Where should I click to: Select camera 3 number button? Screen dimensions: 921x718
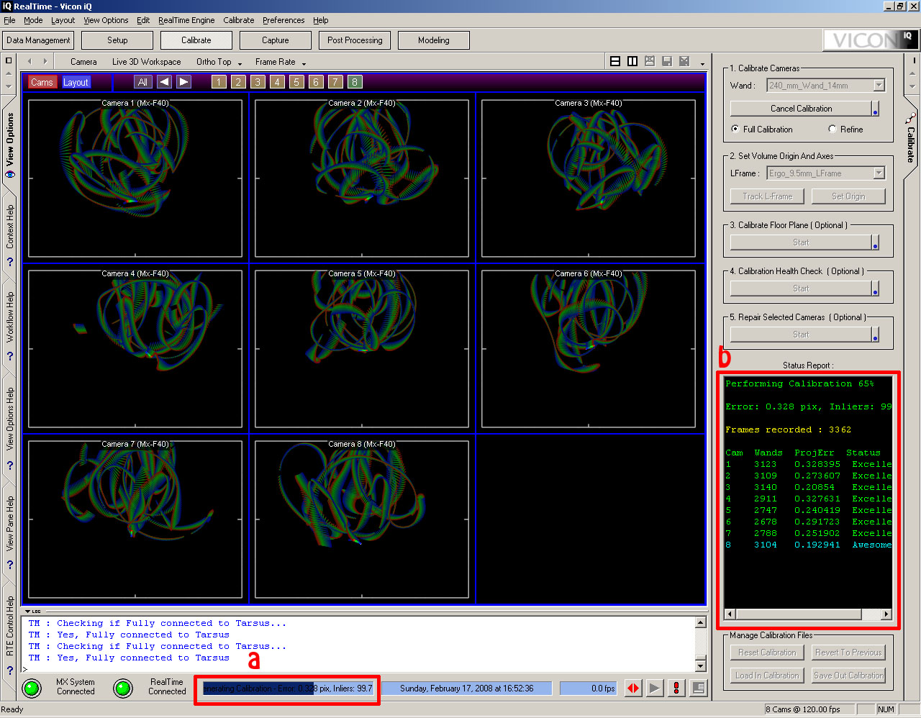[x=258, y=82]
